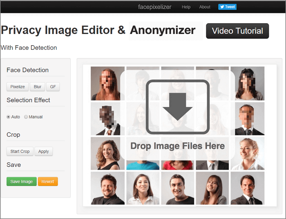Click the facepixelizer brand link

[154, 7]
